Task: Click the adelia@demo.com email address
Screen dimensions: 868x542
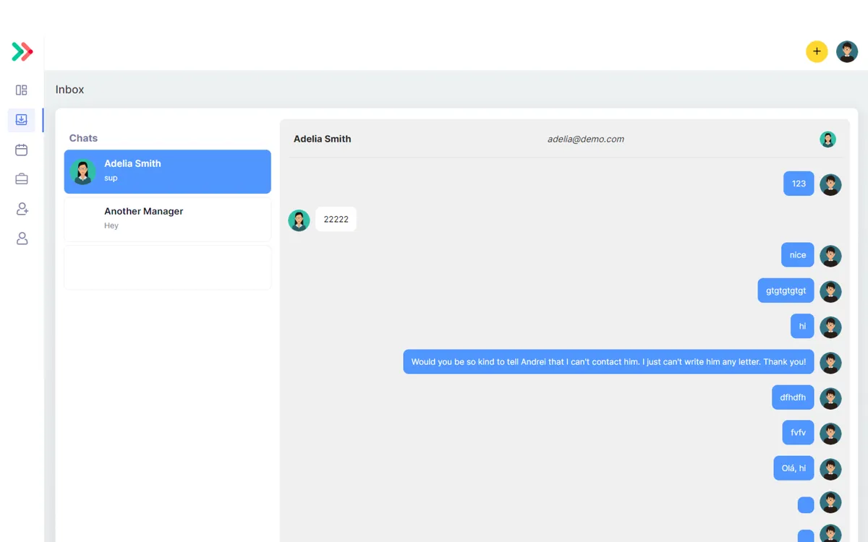Action: coord(586,139)
